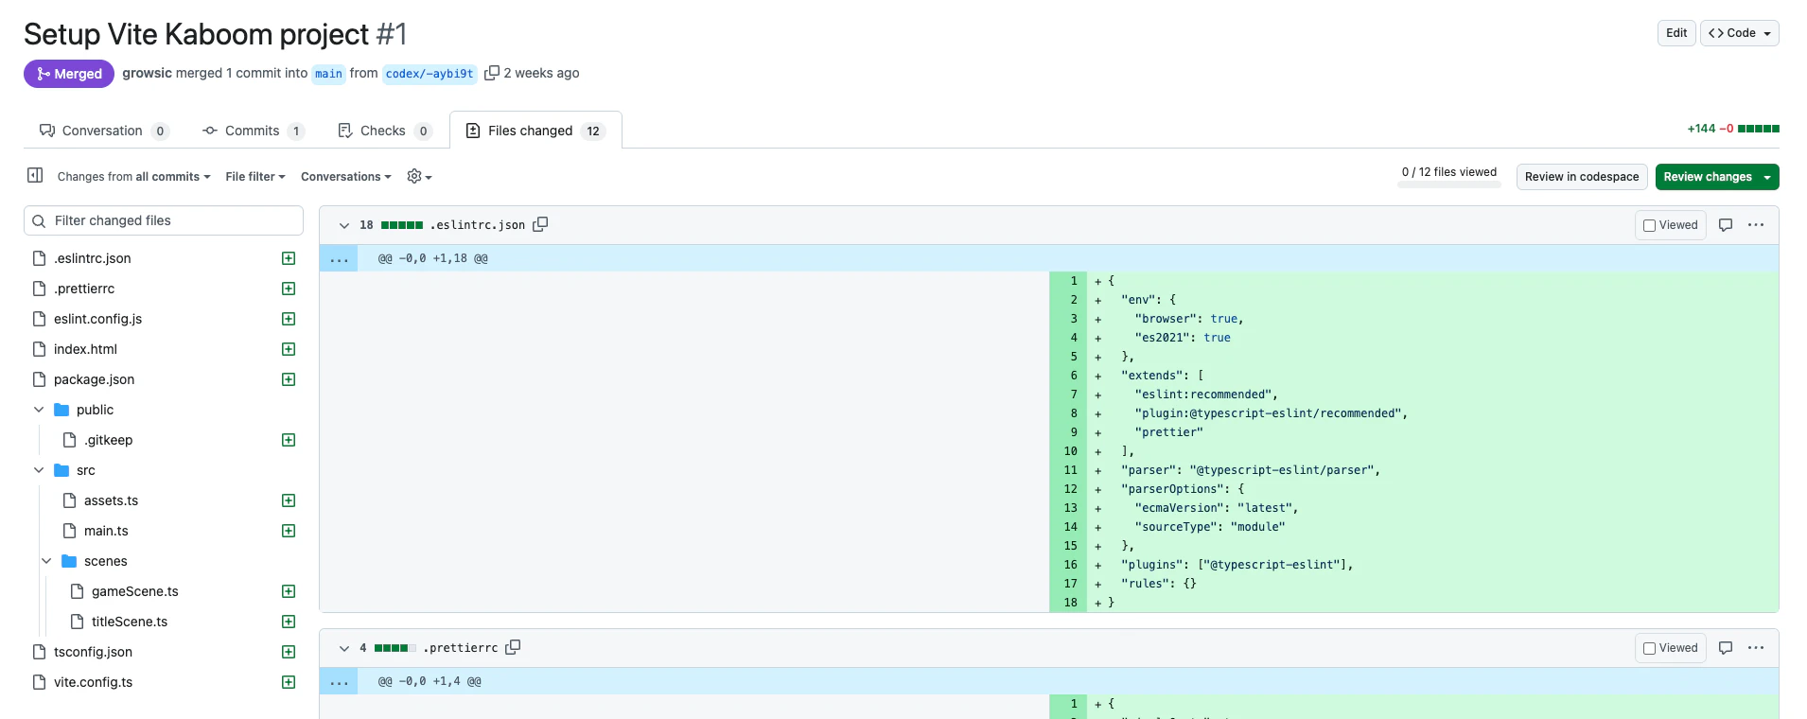
Task: Click the +144 −0 diffstat indicator
Action: click(1733, 129)
